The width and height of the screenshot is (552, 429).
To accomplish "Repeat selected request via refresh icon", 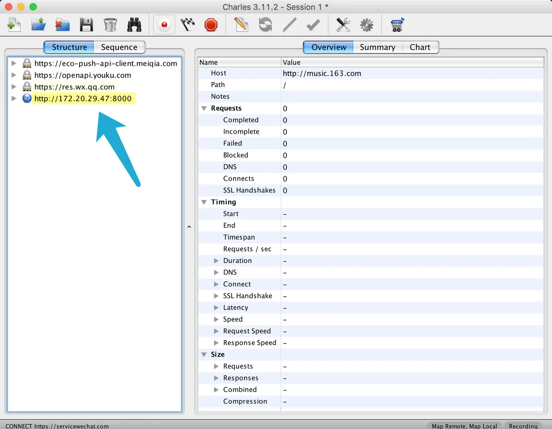I will [265, 25].
